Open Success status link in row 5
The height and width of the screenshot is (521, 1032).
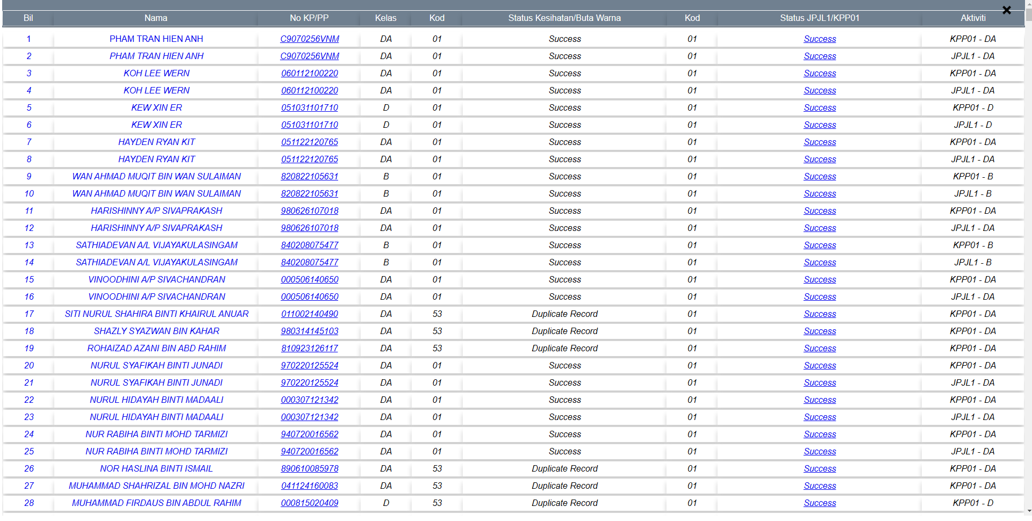pyautogui.click(x=819, y=108)
